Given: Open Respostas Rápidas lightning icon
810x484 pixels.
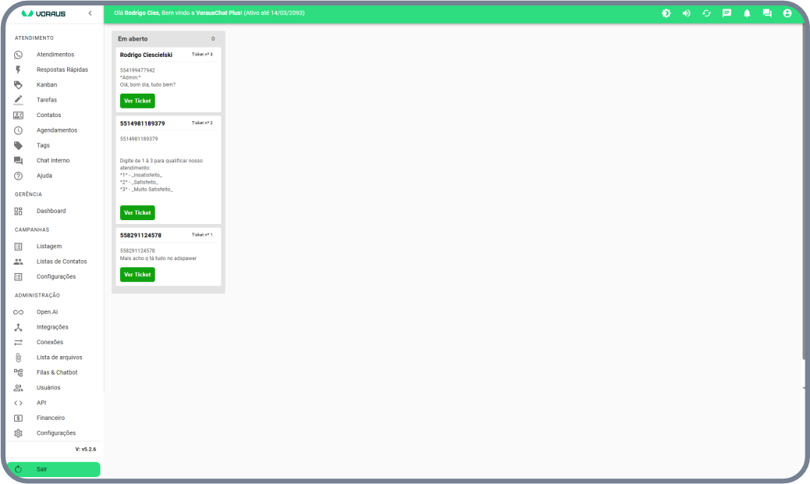Looking at the screenshot, I should pos(19,69).
